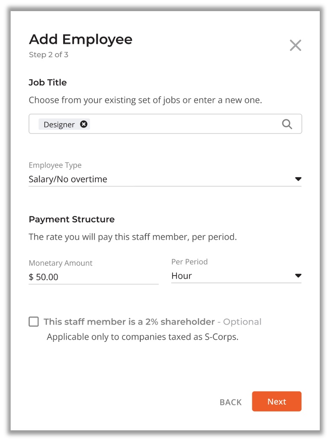Viewport: 330px width, 441px height.
Task: Click the Per Period field label
Action: 189,262
